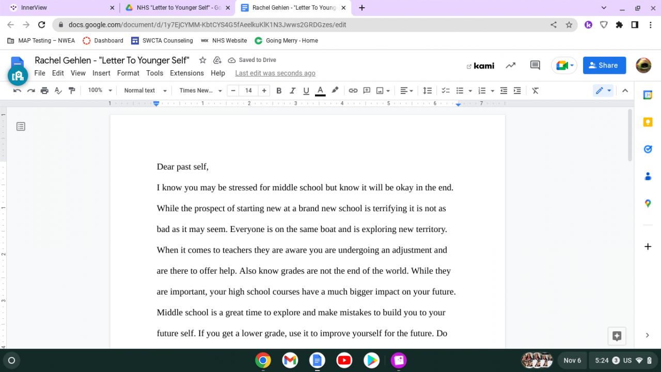
Task: Open line and paragraph spacing
Action: [x=428, y=90]
